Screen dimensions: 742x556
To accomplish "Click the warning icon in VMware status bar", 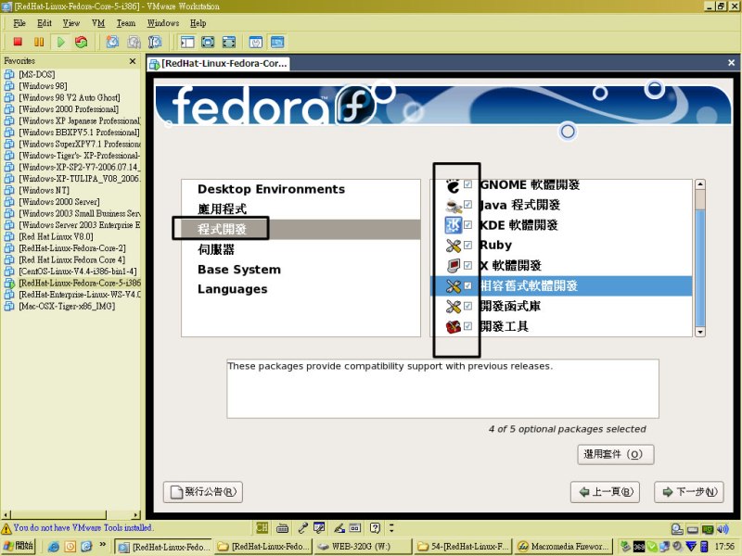I will click(x=6, y=528).
